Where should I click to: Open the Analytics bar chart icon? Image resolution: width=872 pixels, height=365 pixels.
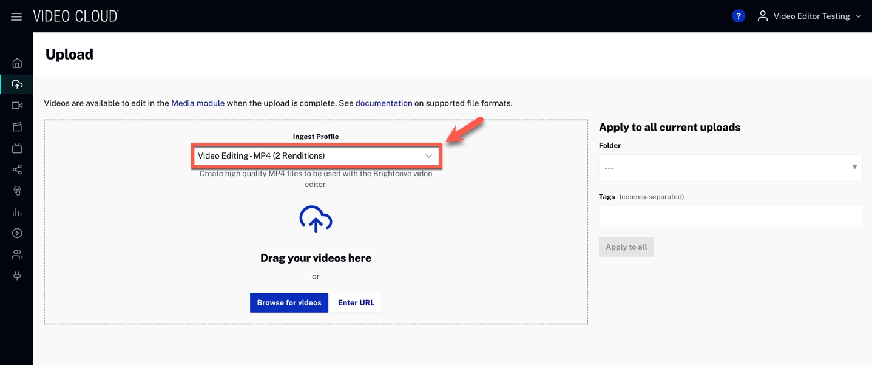(17, 212)
